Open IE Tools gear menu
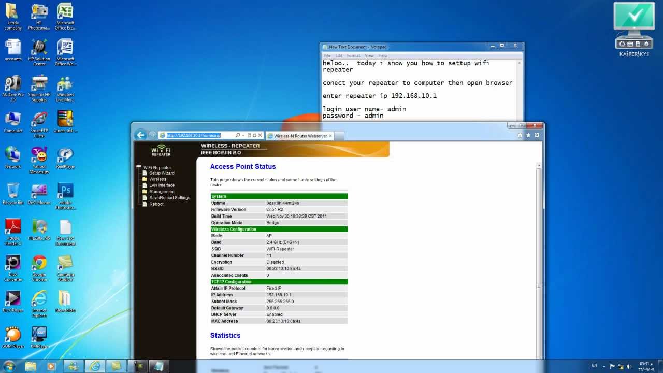Image resolution: width=663 pixels, height=373 pixels. point(537,135)
